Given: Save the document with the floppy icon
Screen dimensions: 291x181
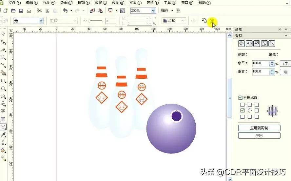Looking at the screenshot, I should coord(21,10).
